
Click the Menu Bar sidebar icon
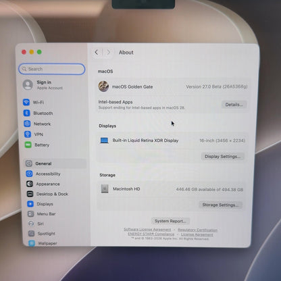pyautogui.click(x=31, y=213)
